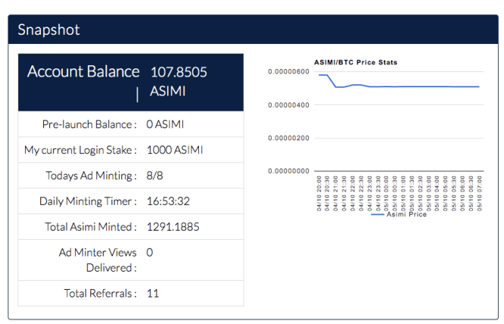
Task: Toggle the Asimi Price legend entry
Action: pos(406,215)
